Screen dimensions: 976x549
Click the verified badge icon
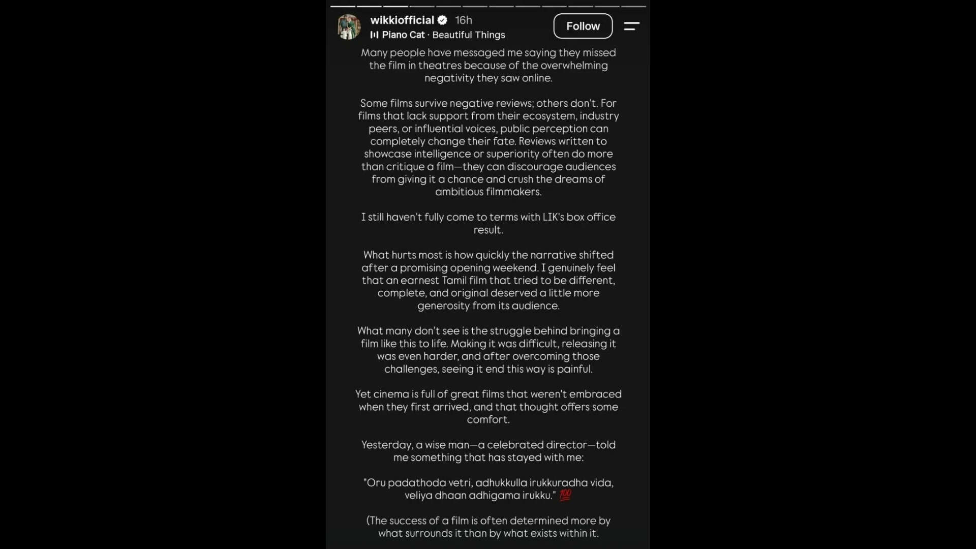coord(442,20)
